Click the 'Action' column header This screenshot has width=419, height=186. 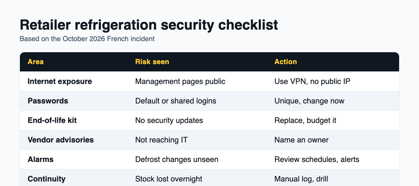pyautogui.click(x=333, y=62)
